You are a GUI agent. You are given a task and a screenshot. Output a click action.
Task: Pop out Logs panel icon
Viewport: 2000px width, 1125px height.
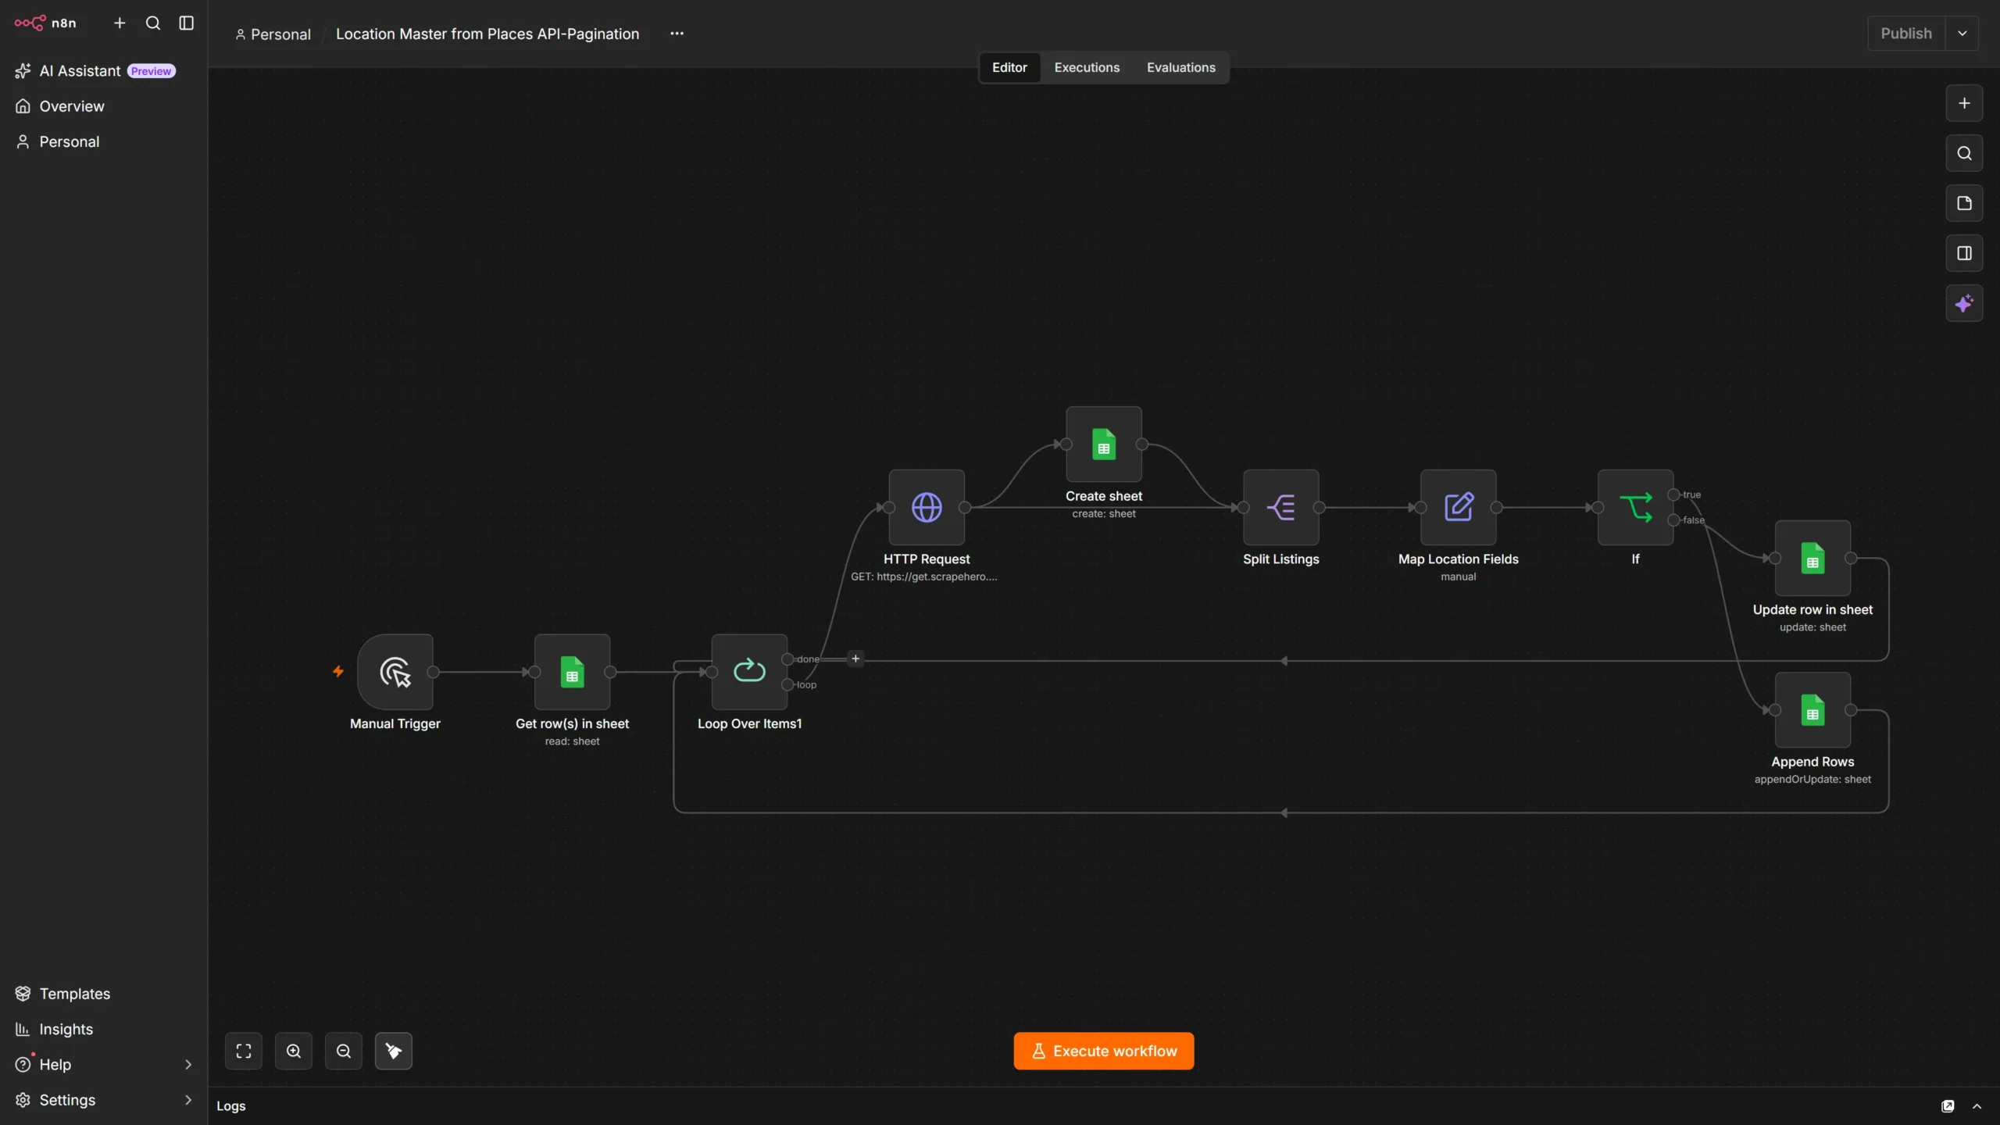pyautogui.click(x=1948, y=1106)
